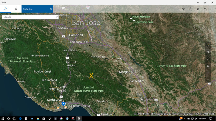Rotate map to north with compass
This screenshot has height=121, width=216.
208,45
